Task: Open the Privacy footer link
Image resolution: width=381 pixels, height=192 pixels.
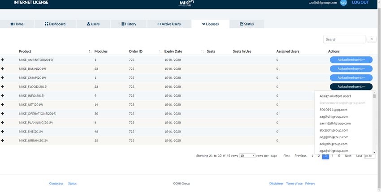Action: tap(310, 183)
